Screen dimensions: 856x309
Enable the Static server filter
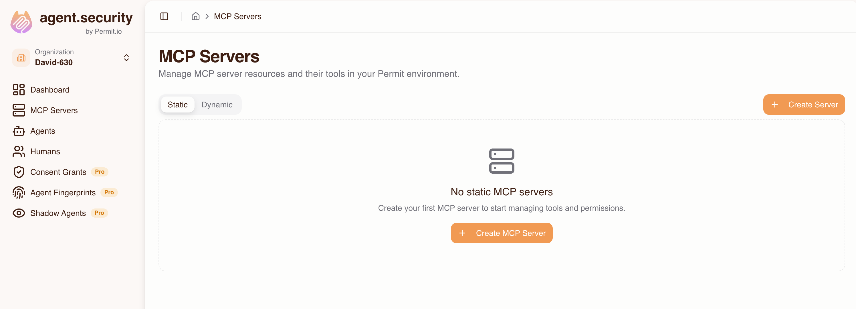point(177,104)
